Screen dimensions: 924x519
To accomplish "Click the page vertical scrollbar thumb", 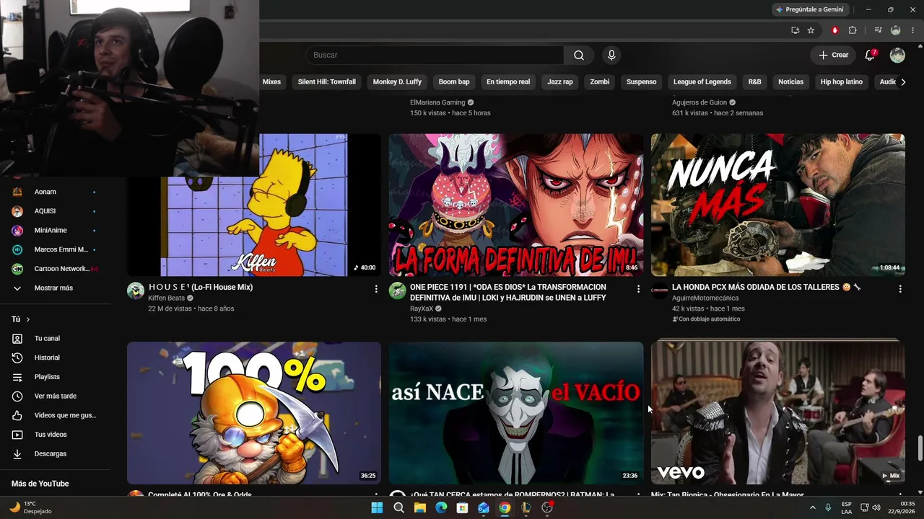I will click(920, 448).
